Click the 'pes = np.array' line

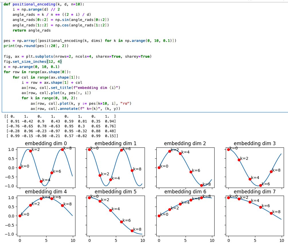[x=90, y=40]
